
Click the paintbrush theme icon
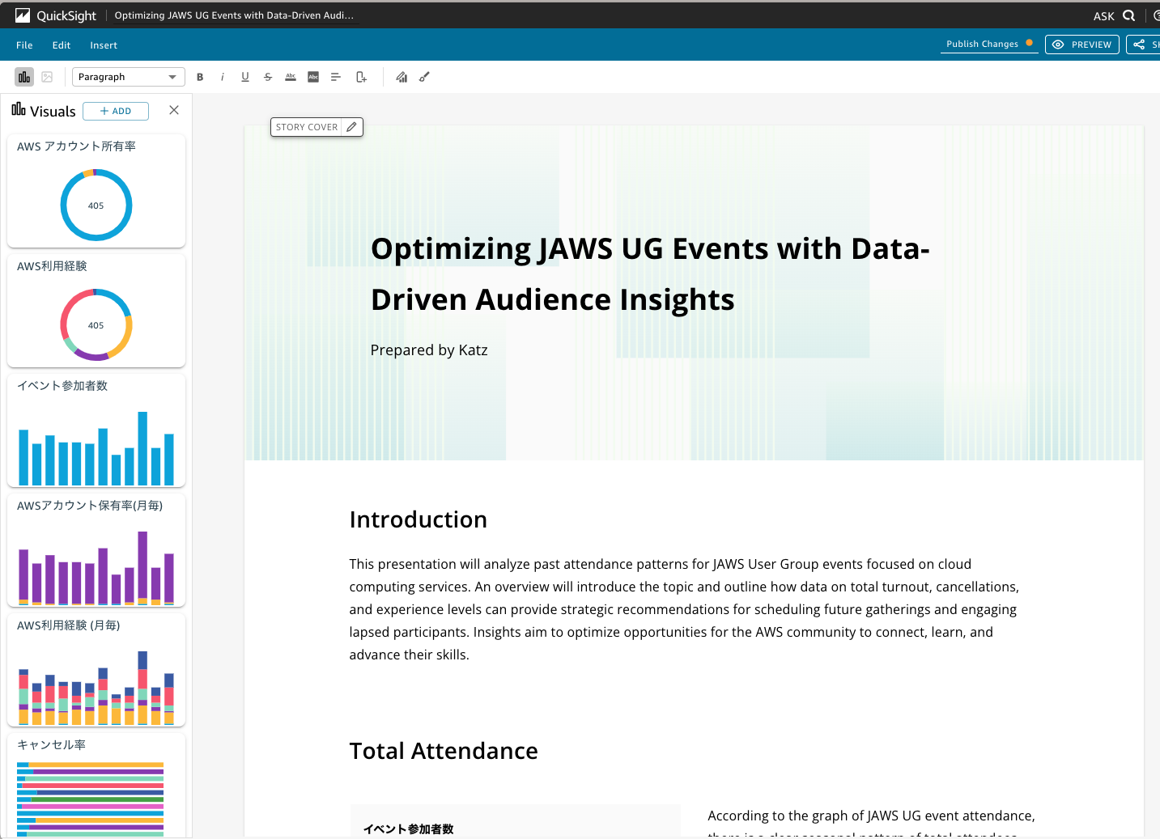[424, 77]
